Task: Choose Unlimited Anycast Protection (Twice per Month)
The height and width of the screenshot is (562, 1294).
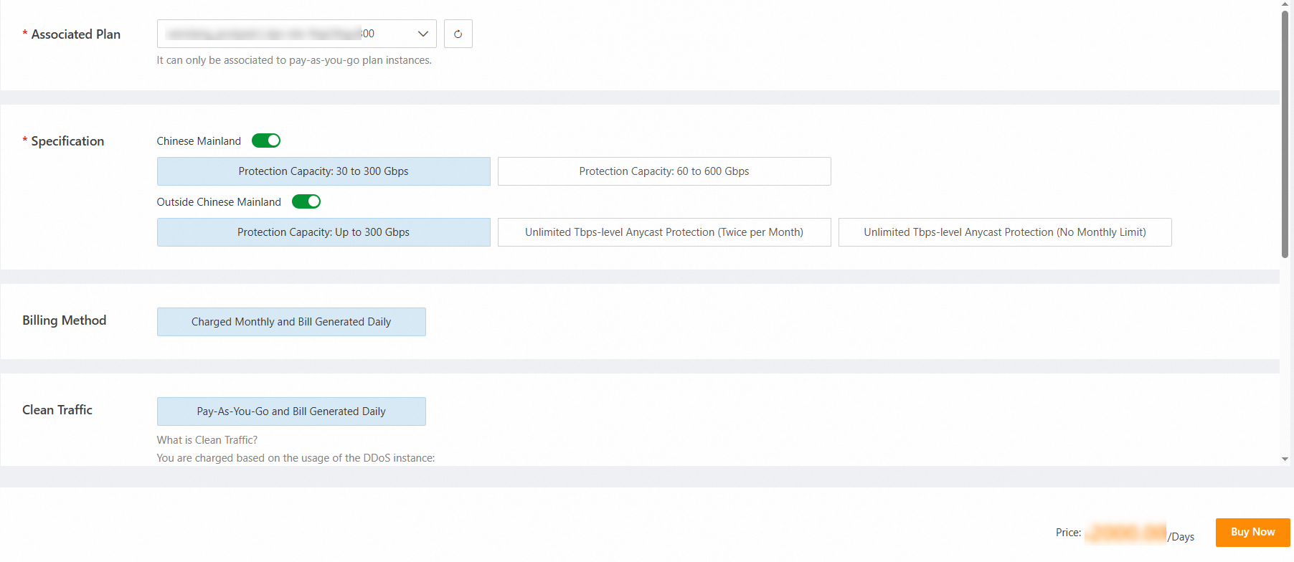Action: pyautogui.click(x=664, y=232)
